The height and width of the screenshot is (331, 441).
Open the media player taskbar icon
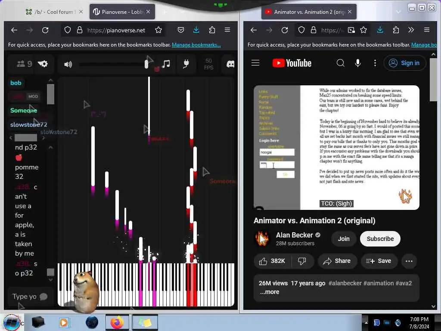click(64, 322)
